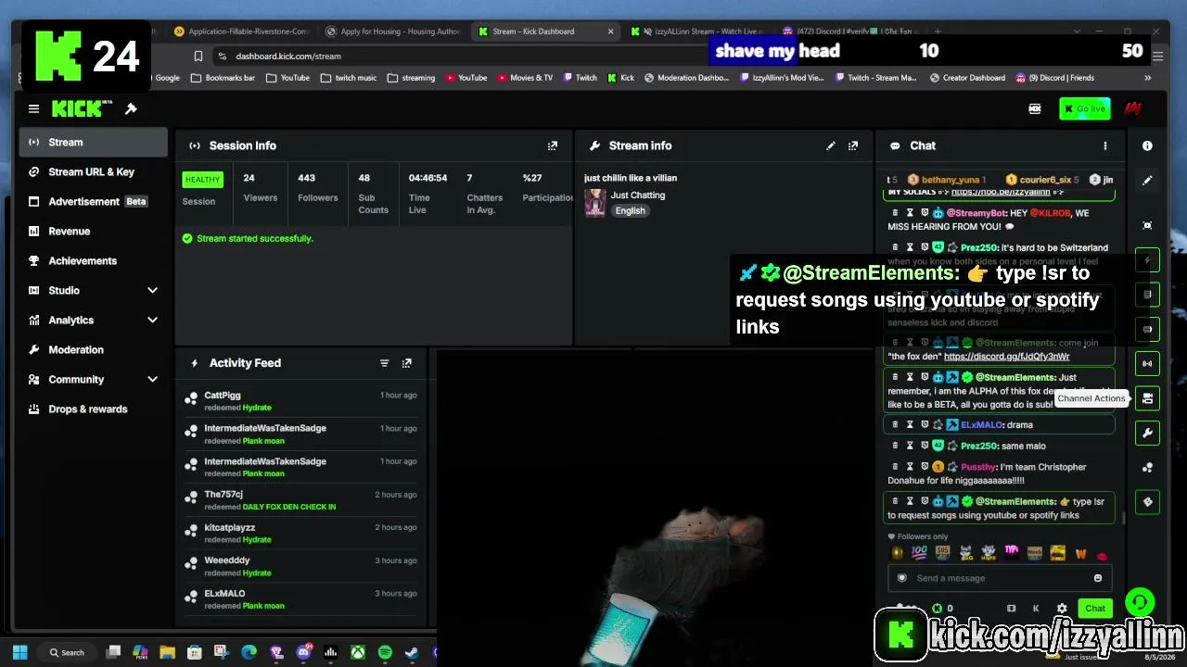Click the square panel icon left of the chat K icon
This screenshot has width=1187, height=667.
point(1011,609)
